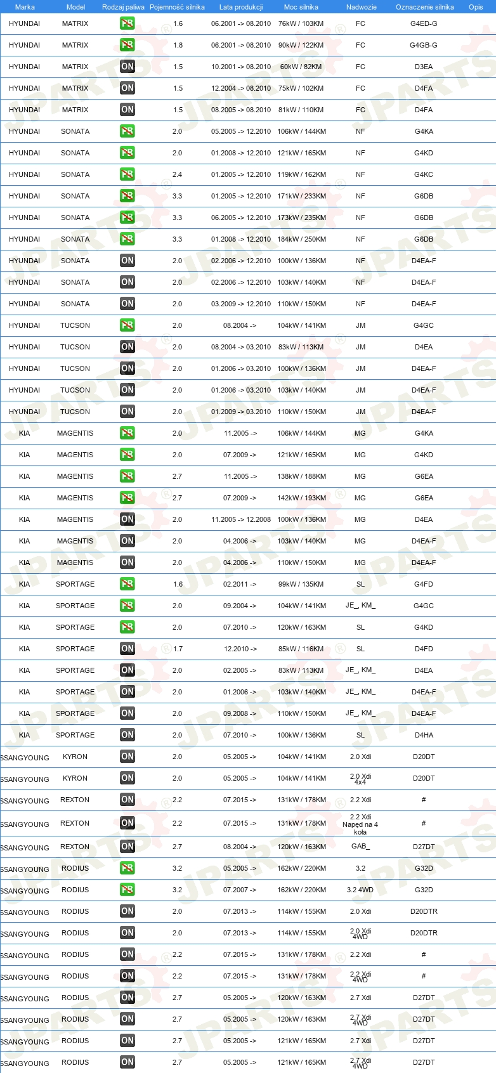
Task: Click ON diesel icon in Matrix 75kW row
Action: click(x=127, y=88)
